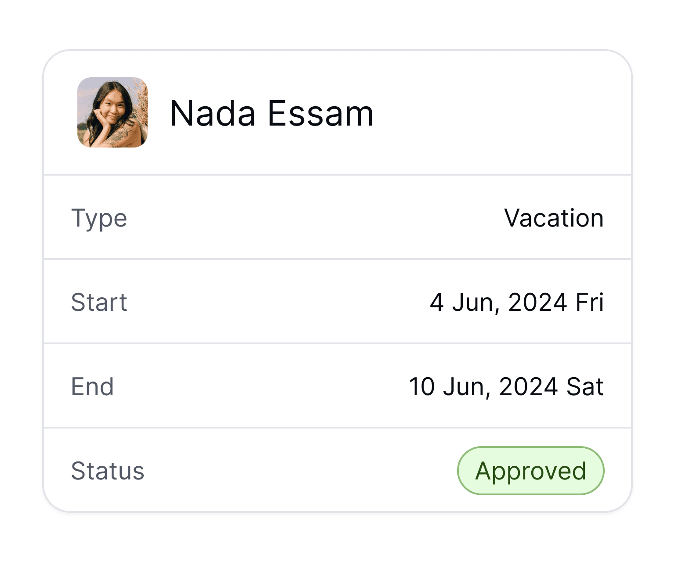This screenshot has width=675, height=562.
Task: Click the start date 4 Jun, 2024 Fri
Action: [x=516, y=303]
